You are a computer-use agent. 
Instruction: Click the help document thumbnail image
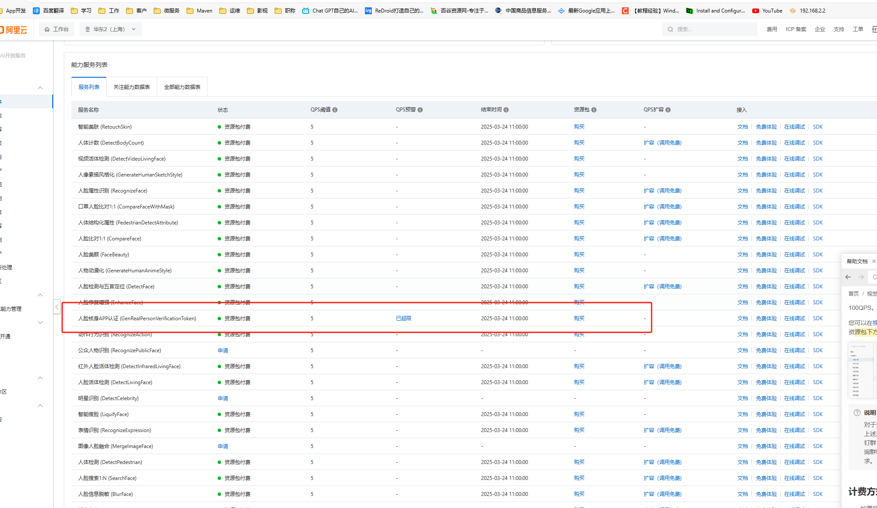(862, 370)
